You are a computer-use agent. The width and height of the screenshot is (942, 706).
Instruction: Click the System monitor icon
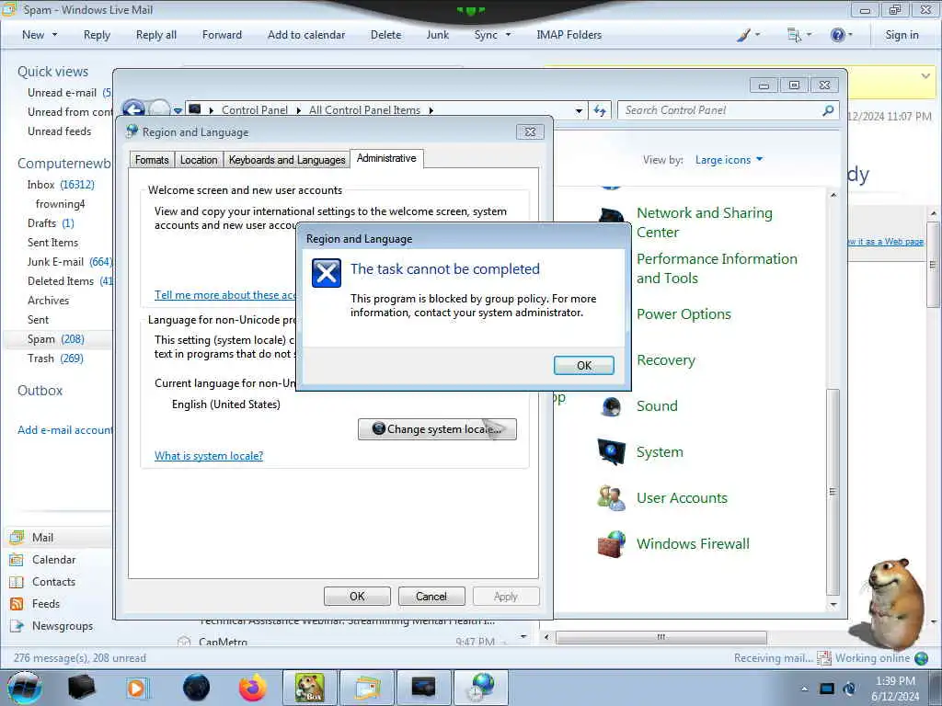click(612, 451)
